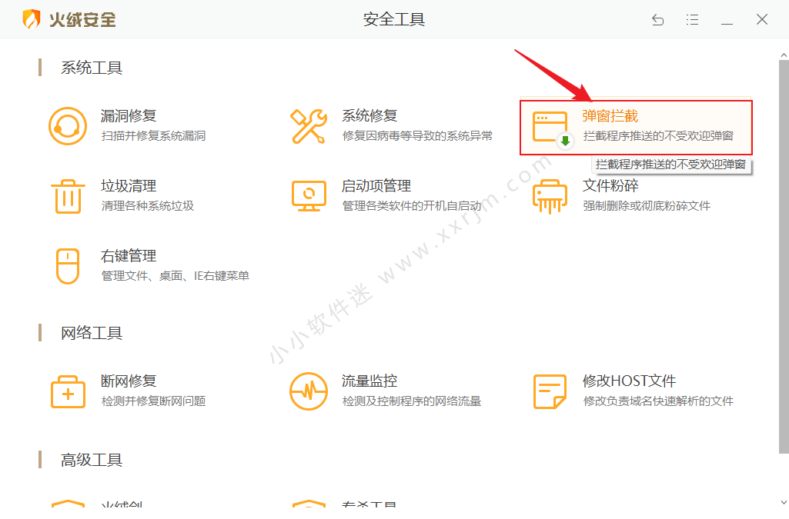Click the 修改HOST文件 note icon

[550, 391]
